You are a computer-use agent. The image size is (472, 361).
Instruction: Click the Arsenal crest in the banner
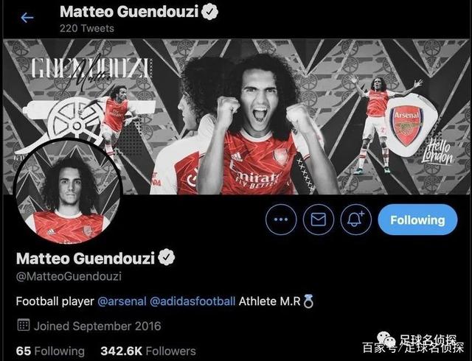(x=407, y=127)
